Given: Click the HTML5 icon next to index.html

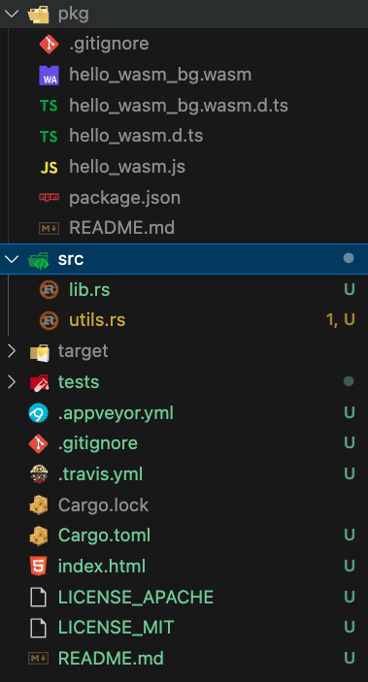Looking at the screenshot, I should (38, 567).
